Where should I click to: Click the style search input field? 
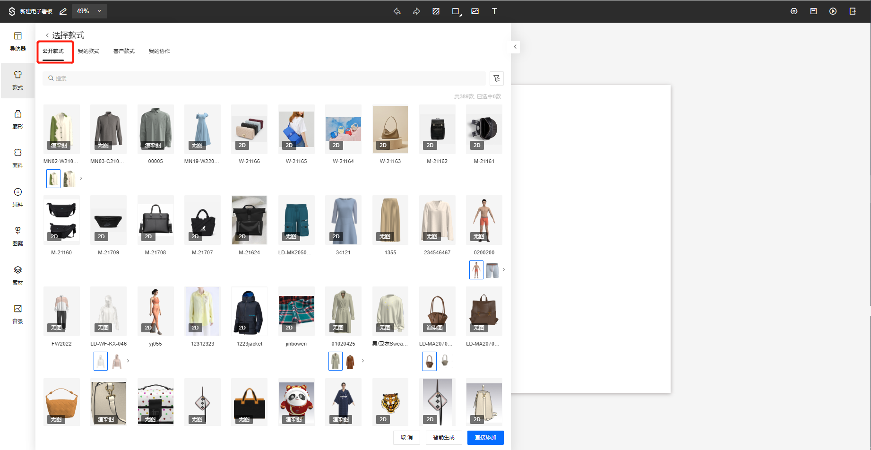[265, 78]
